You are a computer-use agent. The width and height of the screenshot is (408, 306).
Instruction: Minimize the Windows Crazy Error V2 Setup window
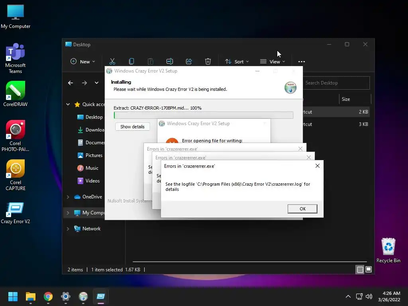tap(257, 71)
